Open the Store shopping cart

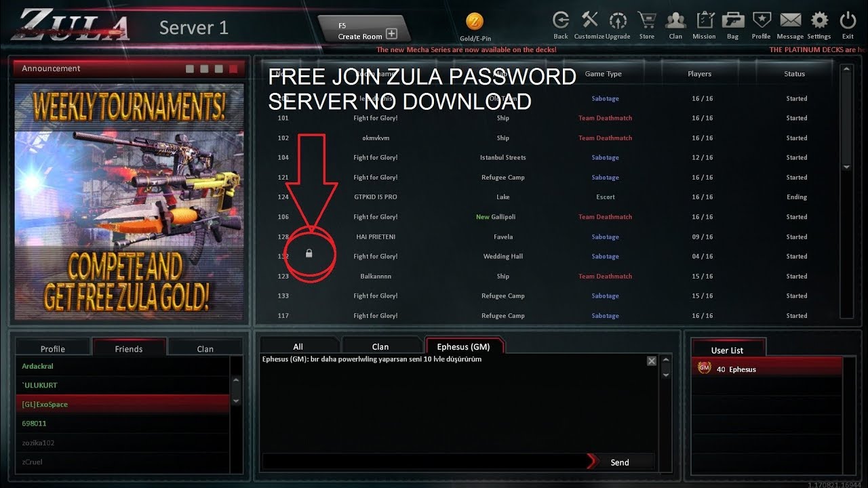click(647, 21)
